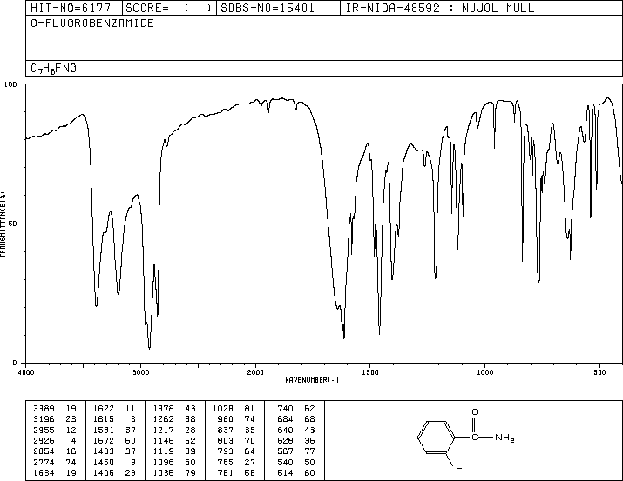The image size is (623, 481).
Task: Click the carbonyl O atom in structure
Action: point(475,412)
